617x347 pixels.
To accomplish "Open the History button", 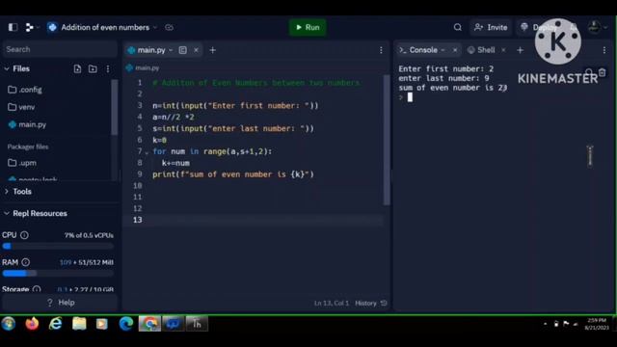I will 371,303.
